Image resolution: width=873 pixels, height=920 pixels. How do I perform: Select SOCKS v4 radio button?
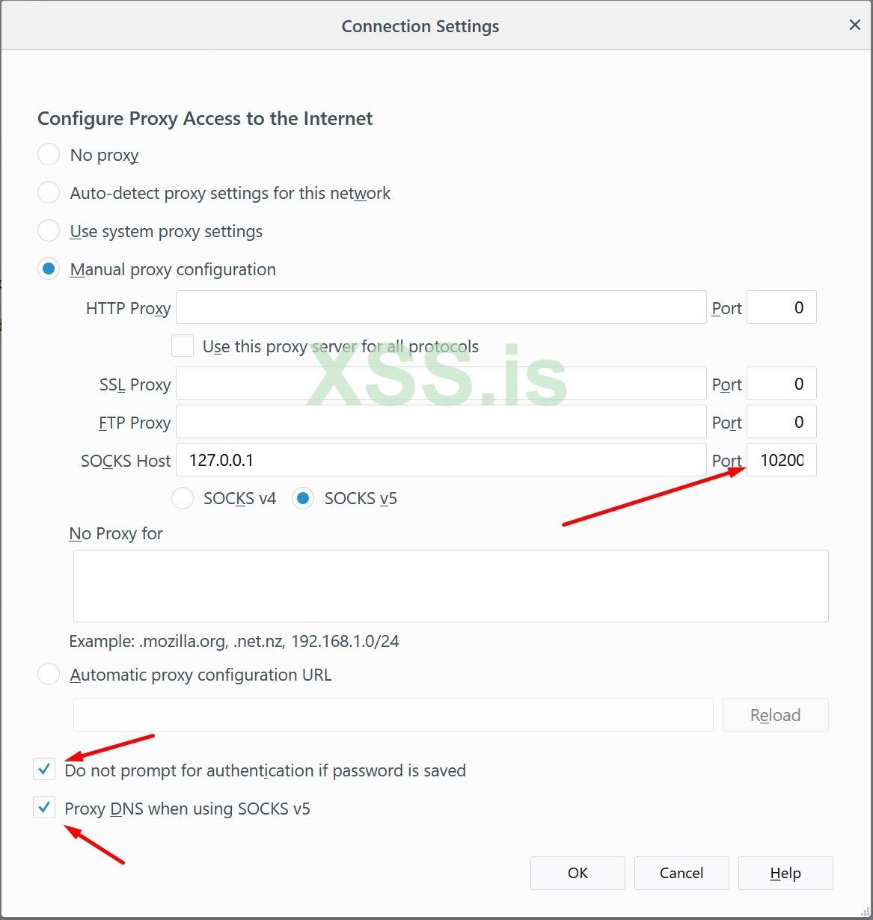(183, 498)
